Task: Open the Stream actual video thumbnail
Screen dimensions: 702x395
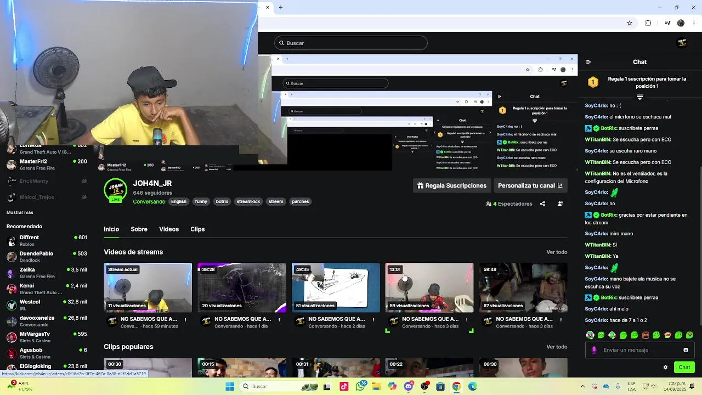Action: [x=148, y=287]
